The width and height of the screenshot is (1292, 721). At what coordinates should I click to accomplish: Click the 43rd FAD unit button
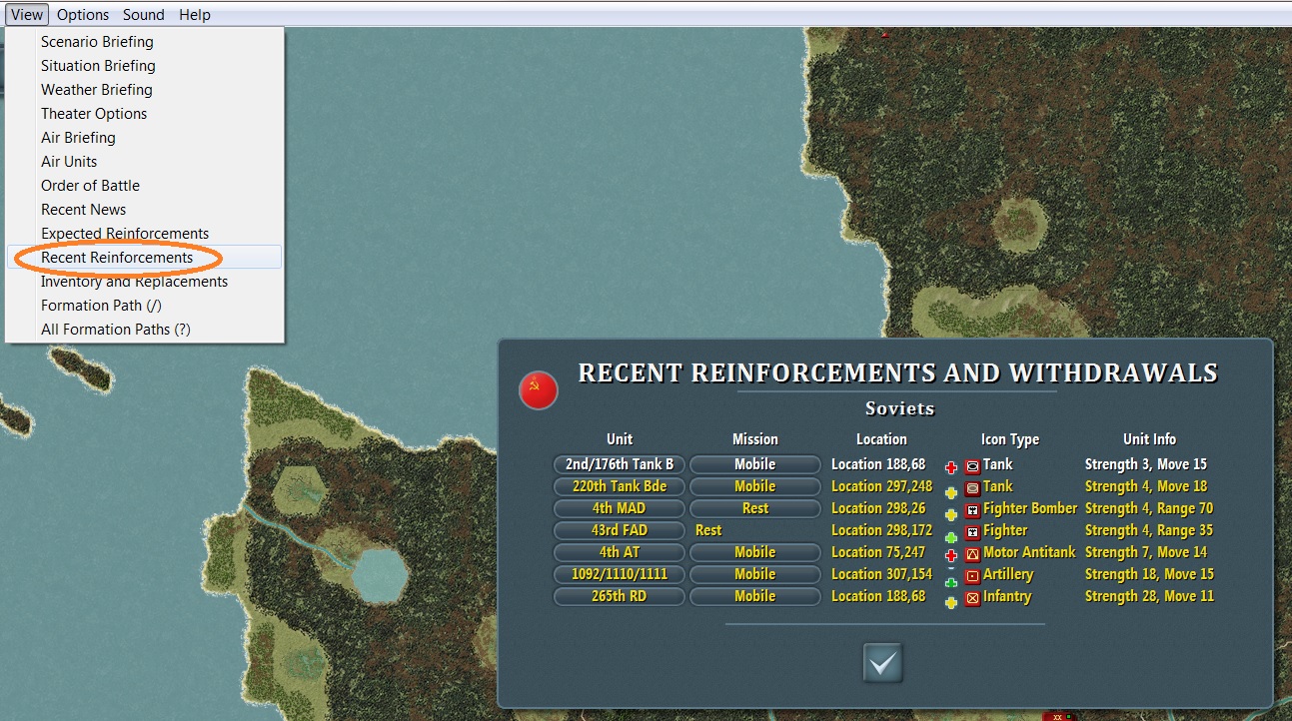coord(620,530)
